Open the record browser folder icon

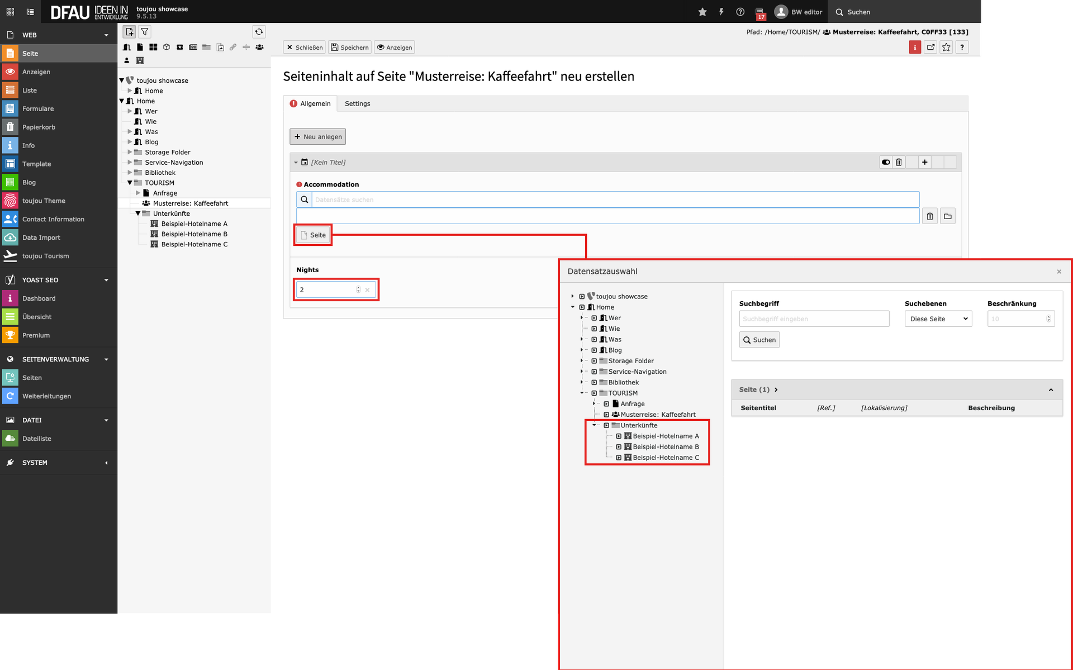pyautogui.click(x=948, y=216)
